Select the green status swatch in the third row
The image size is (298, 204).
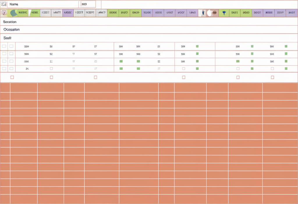coord(121,61)
